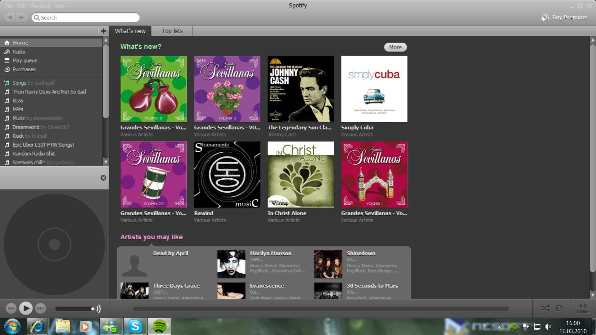Viewport: 596px width, 335px height.
Task: Go back with the left navigation arrow
Action: point(10,17)
